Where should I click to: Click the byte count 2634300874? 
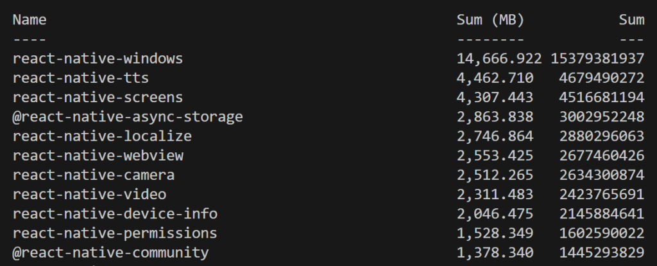pos(601,175)
